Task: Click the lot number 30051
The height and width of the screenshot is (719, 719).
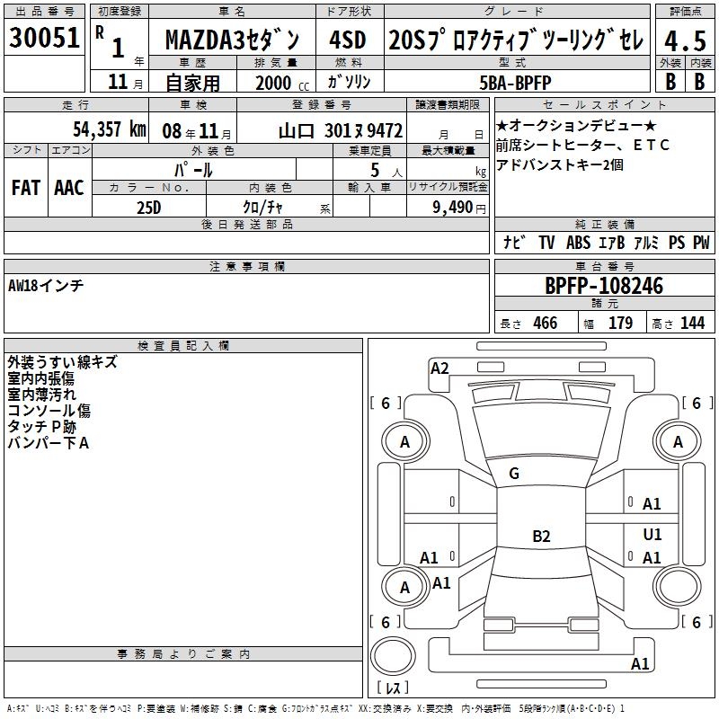Action: 44,37
